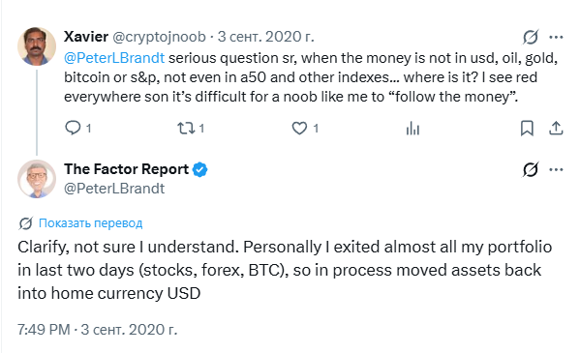
Task: Retweet Xavier's tweet
Action: point(186,129)
